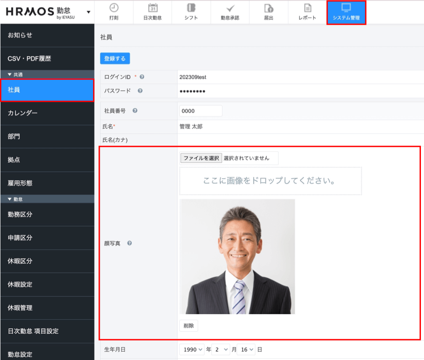Open the 日次勤怠 calendar icon

153,8
